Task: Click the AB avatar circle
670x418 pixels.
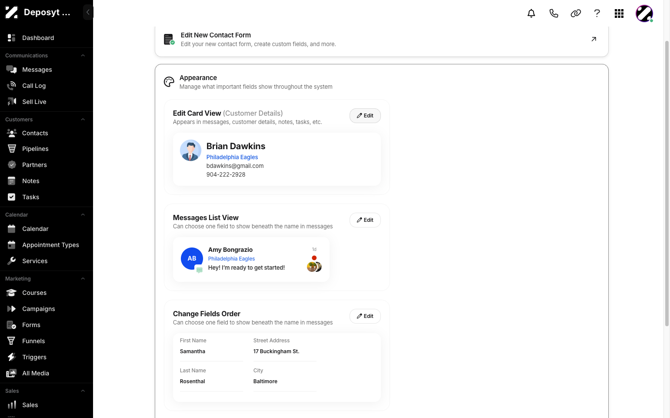Action: [192, 258]
